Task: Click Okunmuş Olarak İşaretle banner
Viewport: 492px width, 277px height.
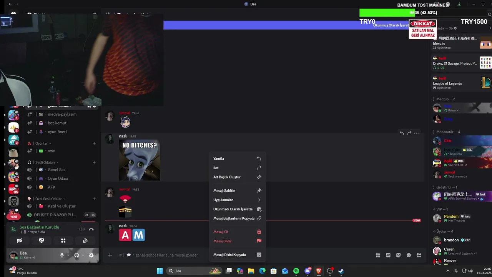Action: [x=391, y=25]
